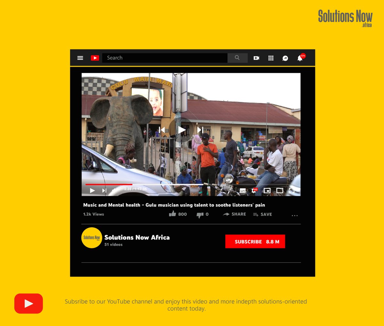
Task: Open the YouTube apps grid icon
Action: pyautogui.click(x=271, y=58)
